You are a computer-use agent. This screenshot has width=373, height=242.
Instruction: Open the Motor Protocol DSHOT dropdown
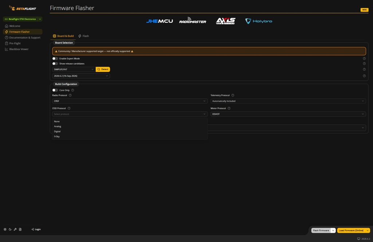coord(288,114)
